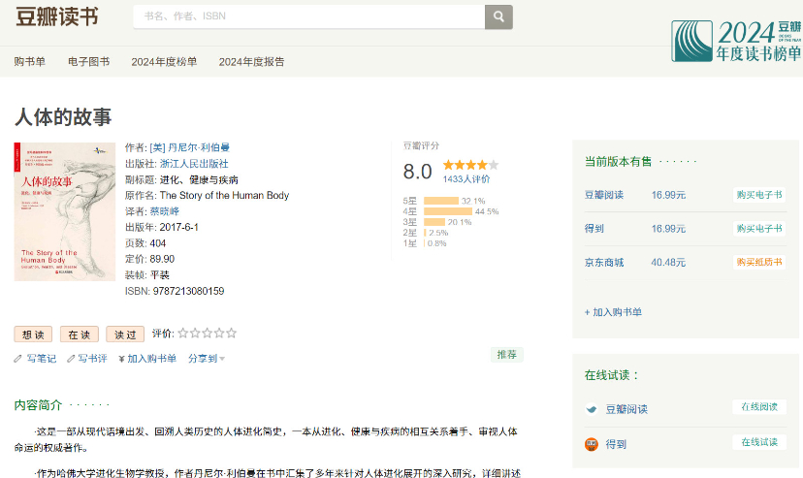Click the 人体的故事 page title
Screen dimensions: 803x478
click(x=63, y=116)
